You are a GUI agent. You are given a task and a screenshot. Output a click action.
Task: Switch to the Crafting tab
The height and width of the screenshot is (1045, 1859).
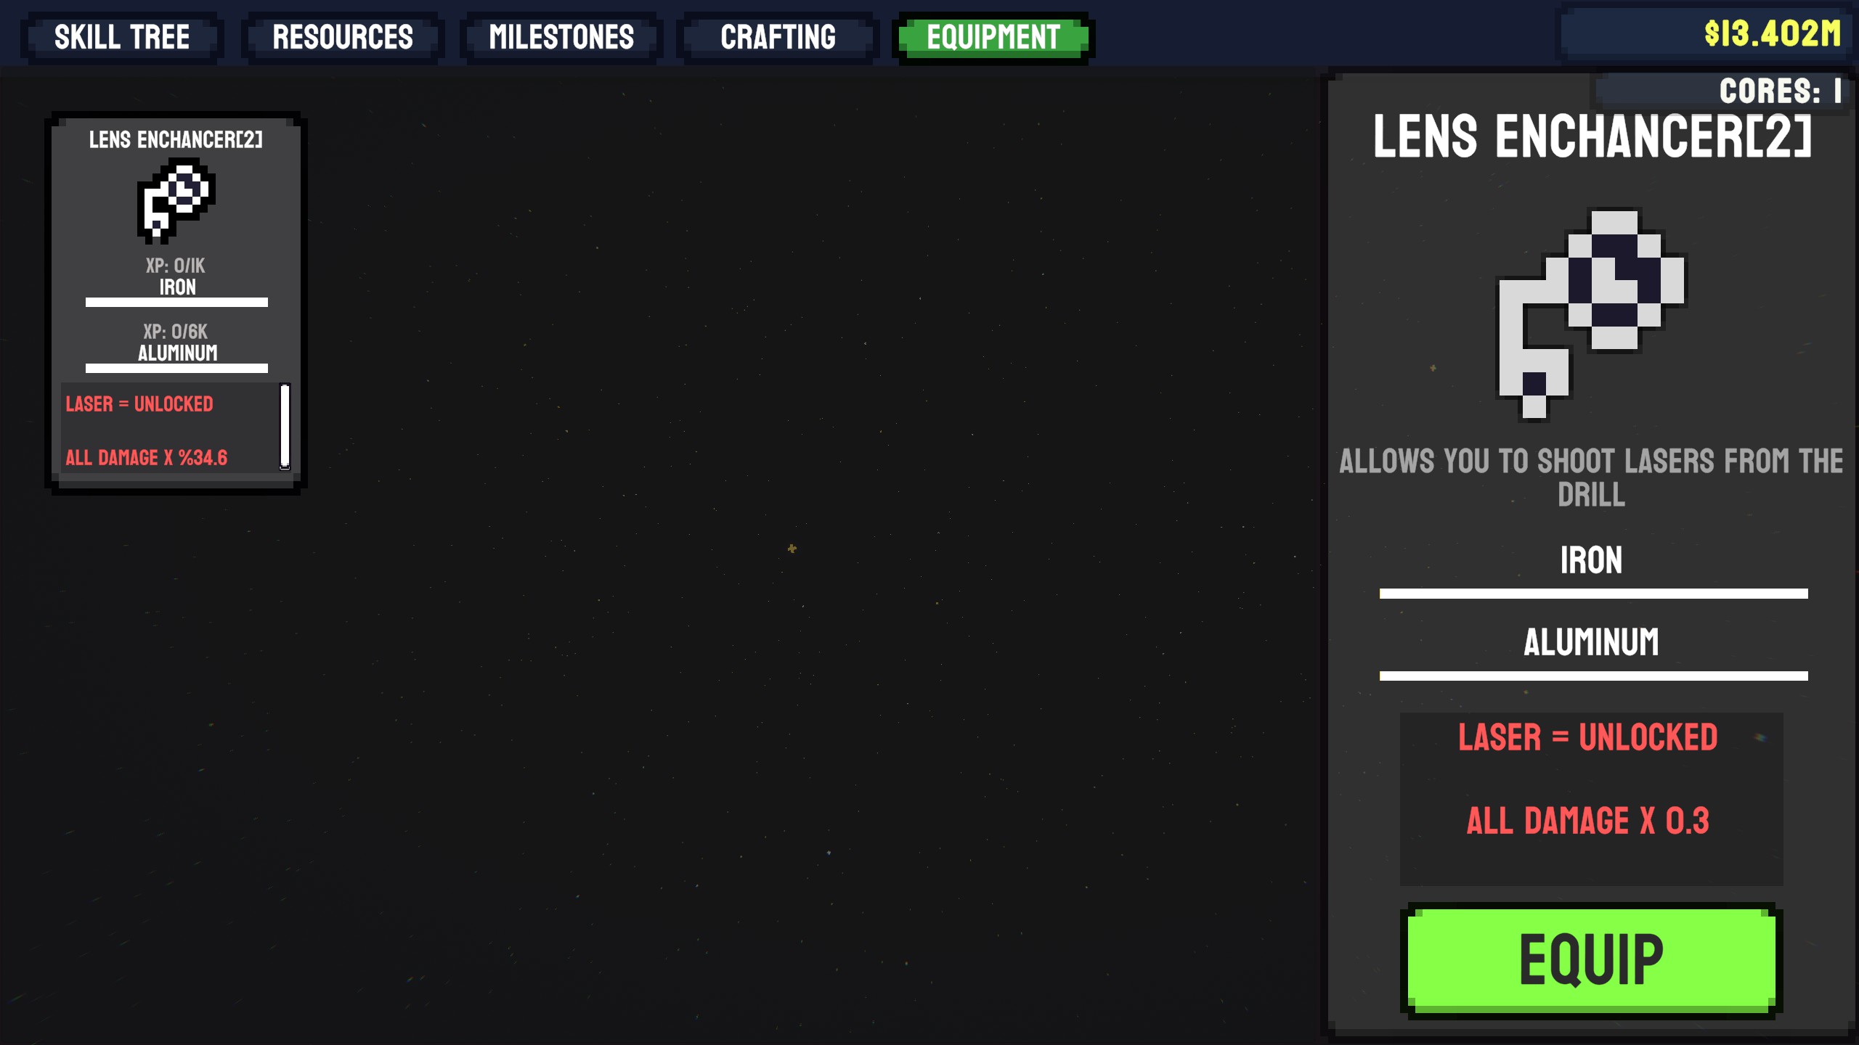776,36
